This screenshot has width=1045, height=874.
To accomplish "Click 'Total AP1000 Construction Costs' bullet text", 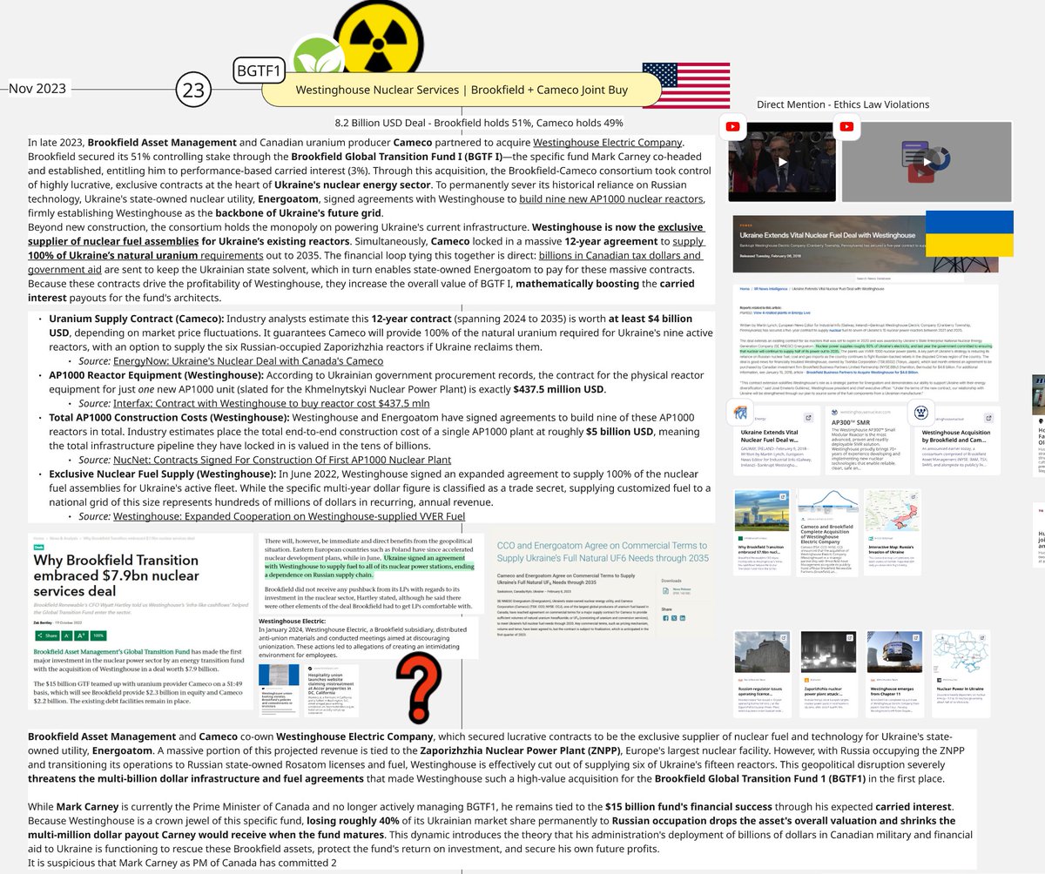I will [163, 419].
